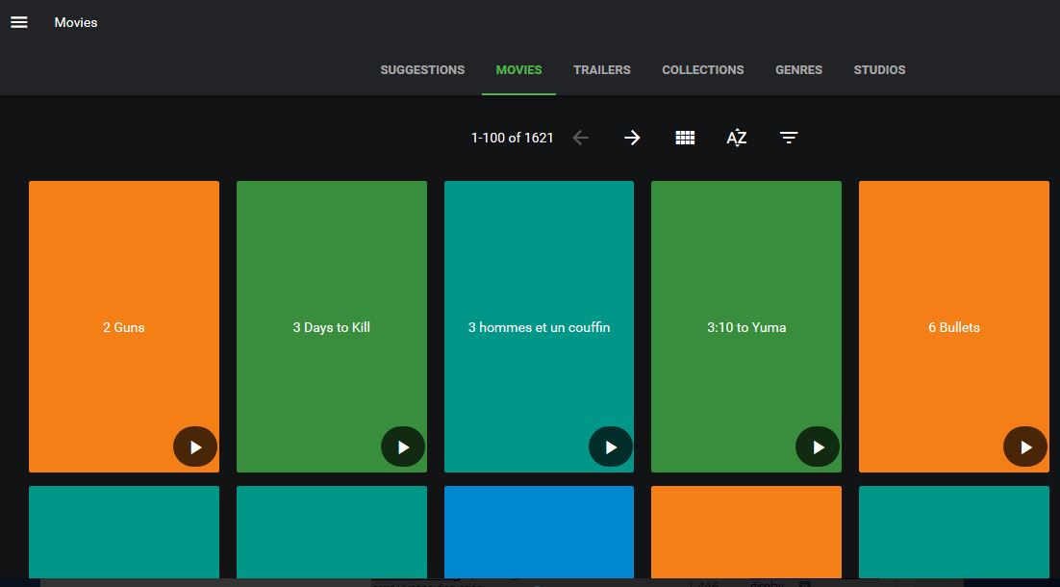Open the Trailers tab

pyautogui.click(x=602, y=70)
